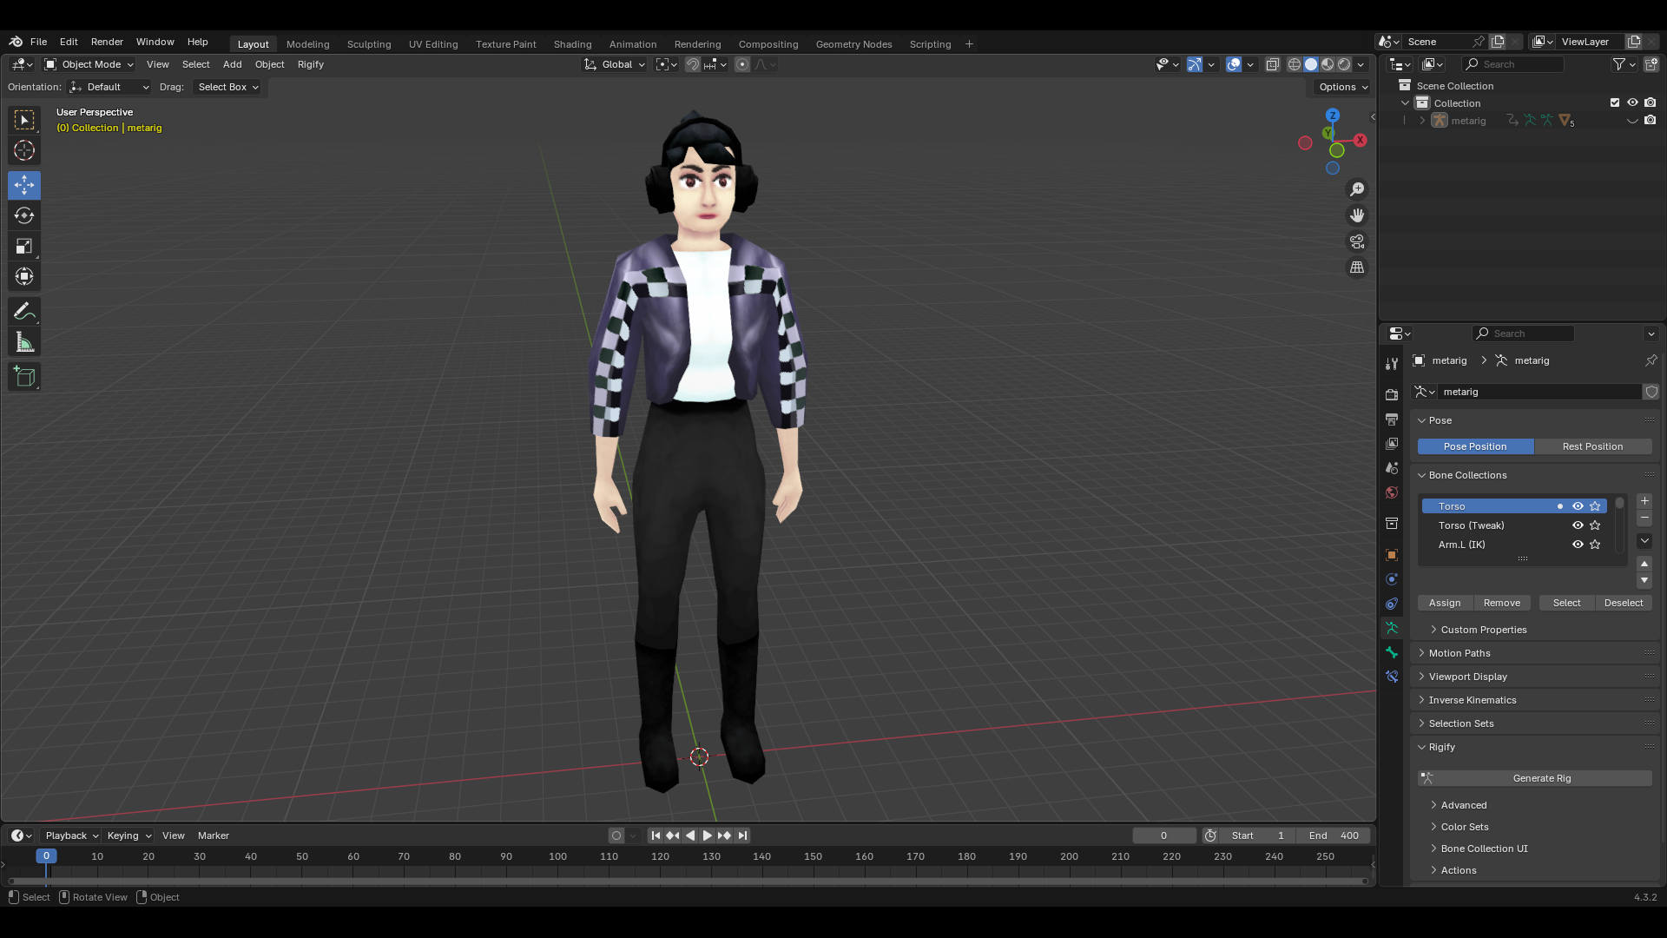Click the End frame field

(x=1334, y=836)
